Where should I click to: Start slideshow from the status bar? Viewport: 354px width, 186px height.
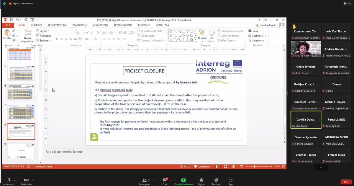coord(241,167)
